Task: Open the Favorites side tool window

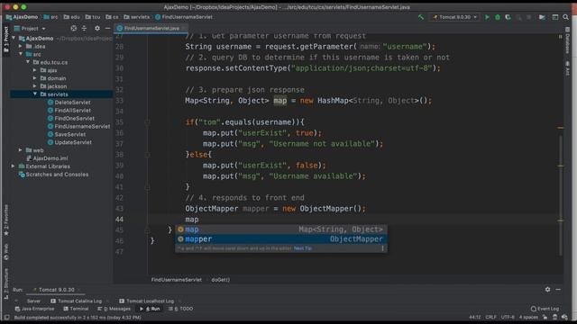Action: pyautogui.click(x=6, y=220)
